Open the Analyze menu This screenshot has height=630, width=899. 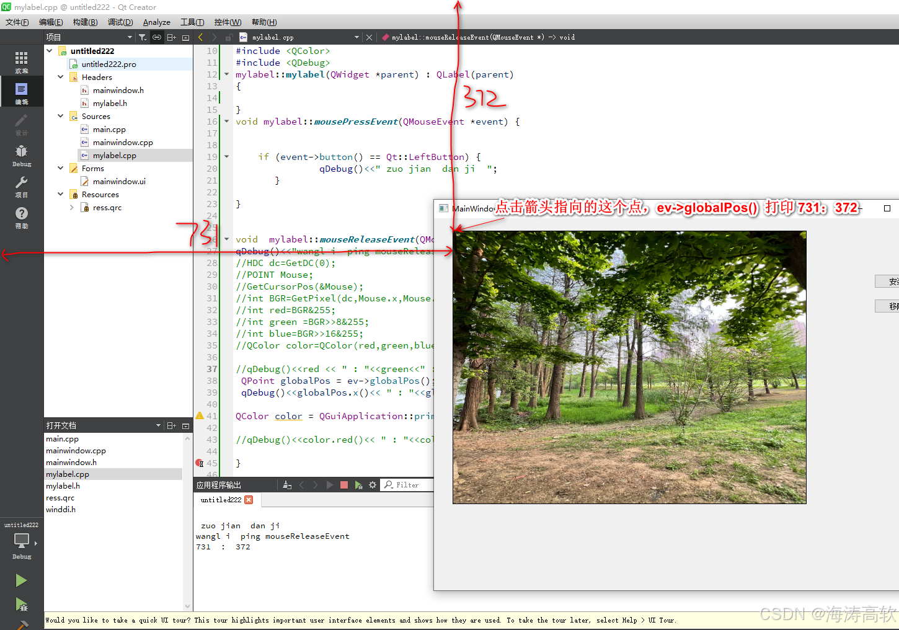(x=157, y=22)
